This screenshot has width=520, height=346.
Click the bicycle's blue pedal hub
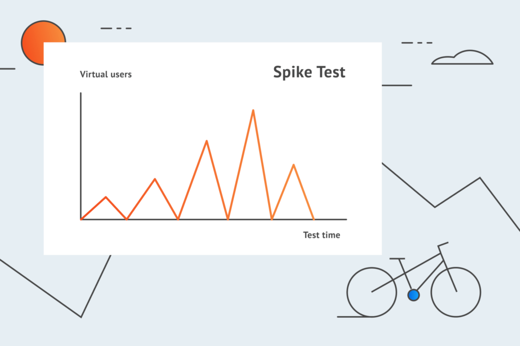(x=413, y=295)
